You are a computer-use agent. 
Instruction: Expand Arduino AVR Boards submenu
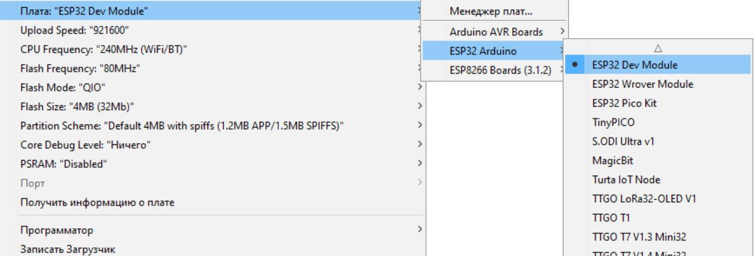click(x=495, y=32)
